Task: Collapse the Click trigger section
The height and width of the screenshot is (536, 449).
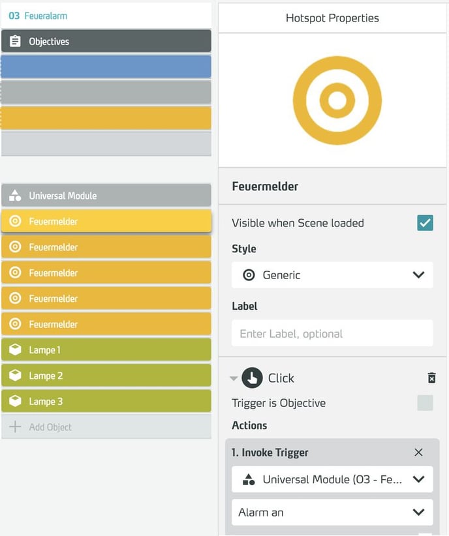Action: coord(234,379)
